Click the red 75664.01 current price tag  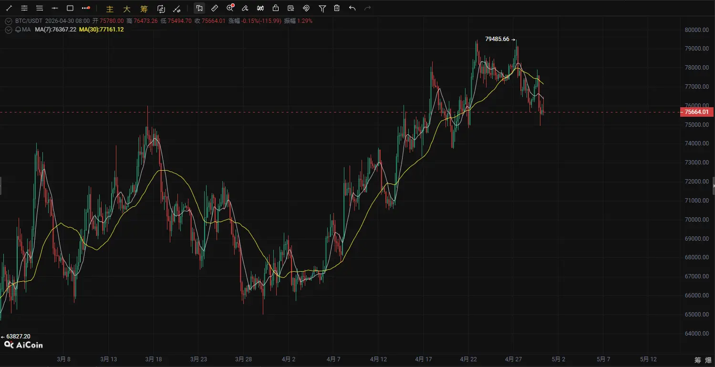(x=698, y=112)
